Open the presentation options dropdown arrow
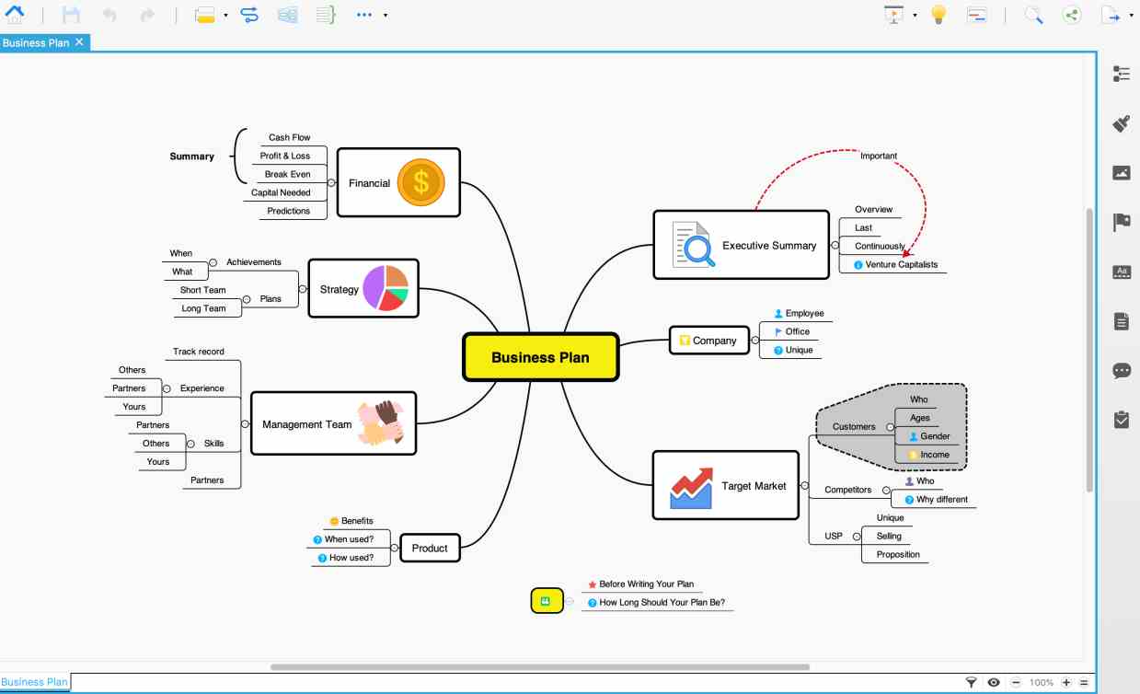This screenshot has width=1140, height=694. pyautogui.click(x=915, y=16)
